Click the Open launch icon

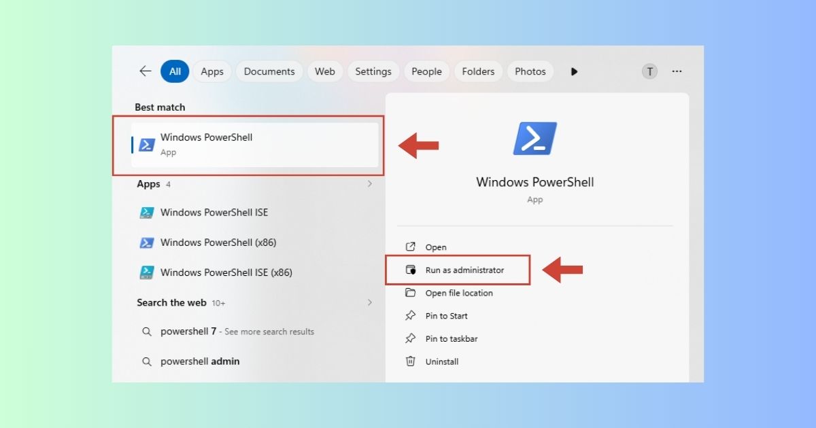pos(411,247)
